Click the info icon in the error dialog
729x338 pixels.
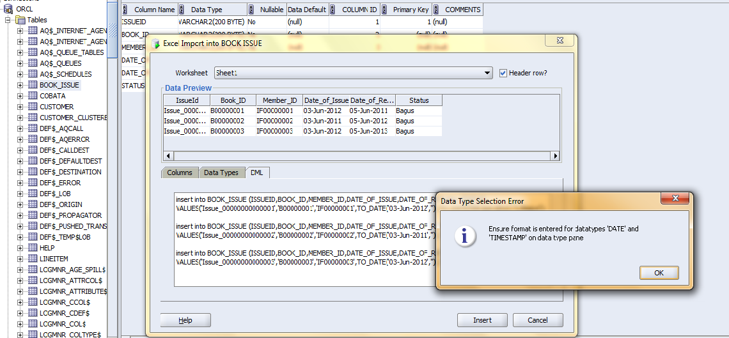click(465, 237)
